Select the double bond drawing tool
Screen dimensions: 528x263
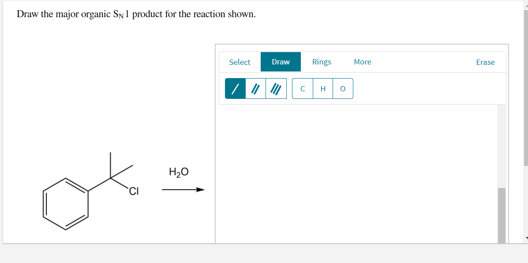(255, 88)
